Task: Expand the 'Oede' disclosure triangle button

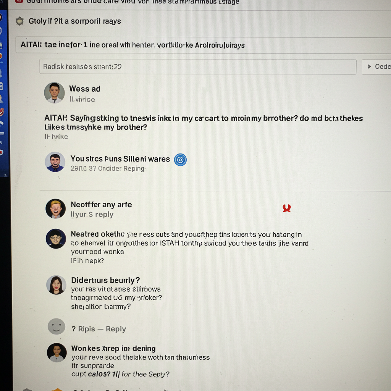Action: [x=377, y=66]
